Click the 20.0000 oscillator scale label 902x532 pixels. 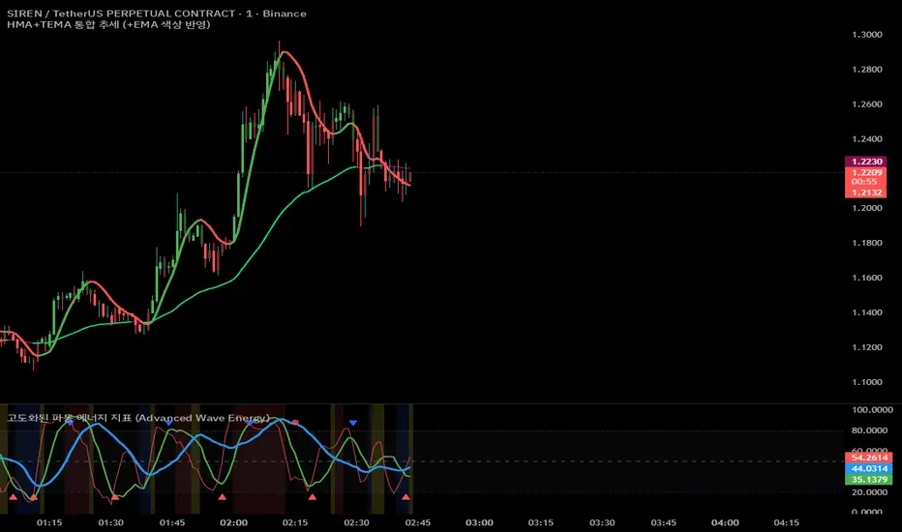(869, 492)
